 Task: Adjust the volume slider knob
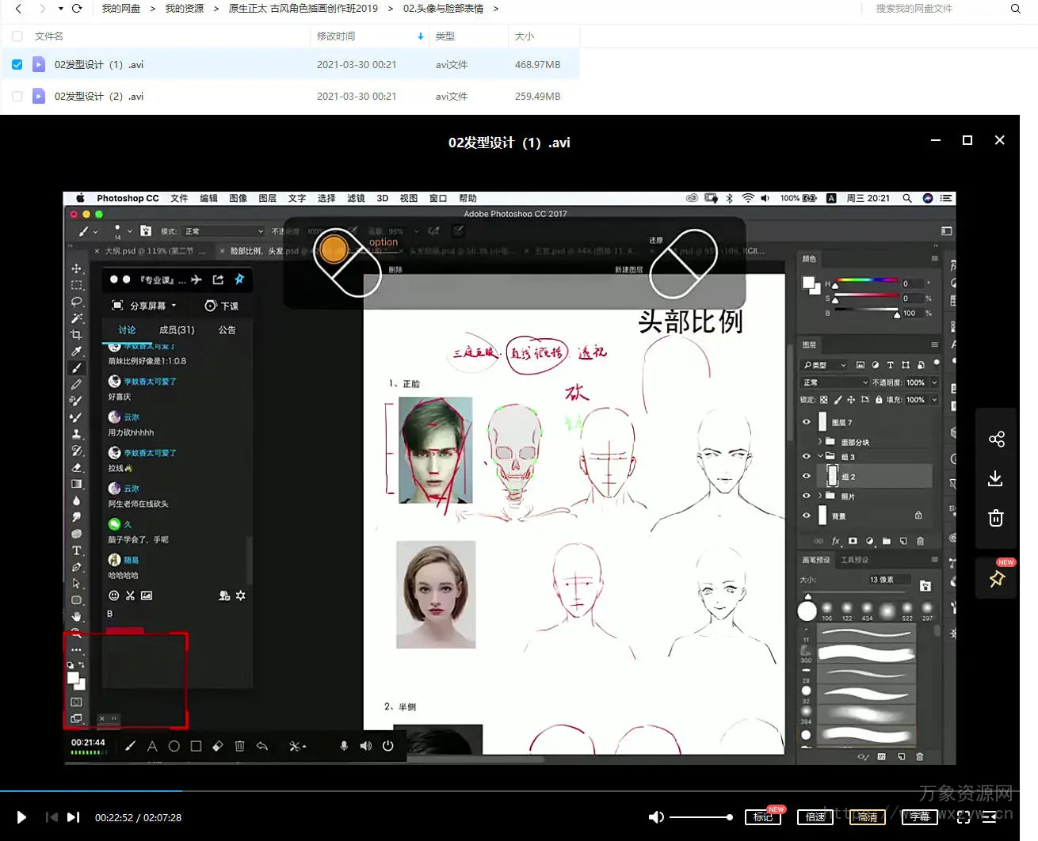pos(729,817)
